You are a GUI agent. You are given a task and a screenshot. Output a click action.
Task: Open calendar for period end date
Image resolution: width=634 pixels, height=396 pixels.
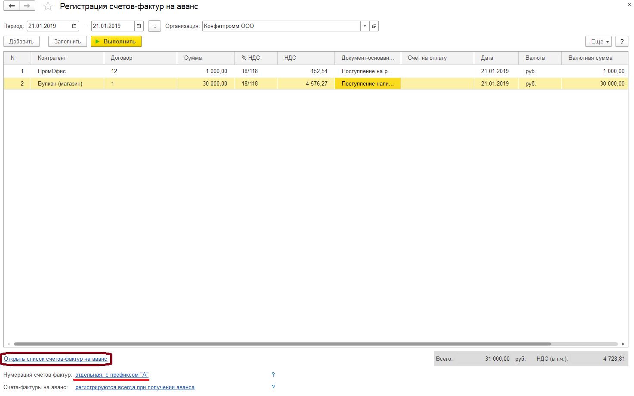point(139,26)
